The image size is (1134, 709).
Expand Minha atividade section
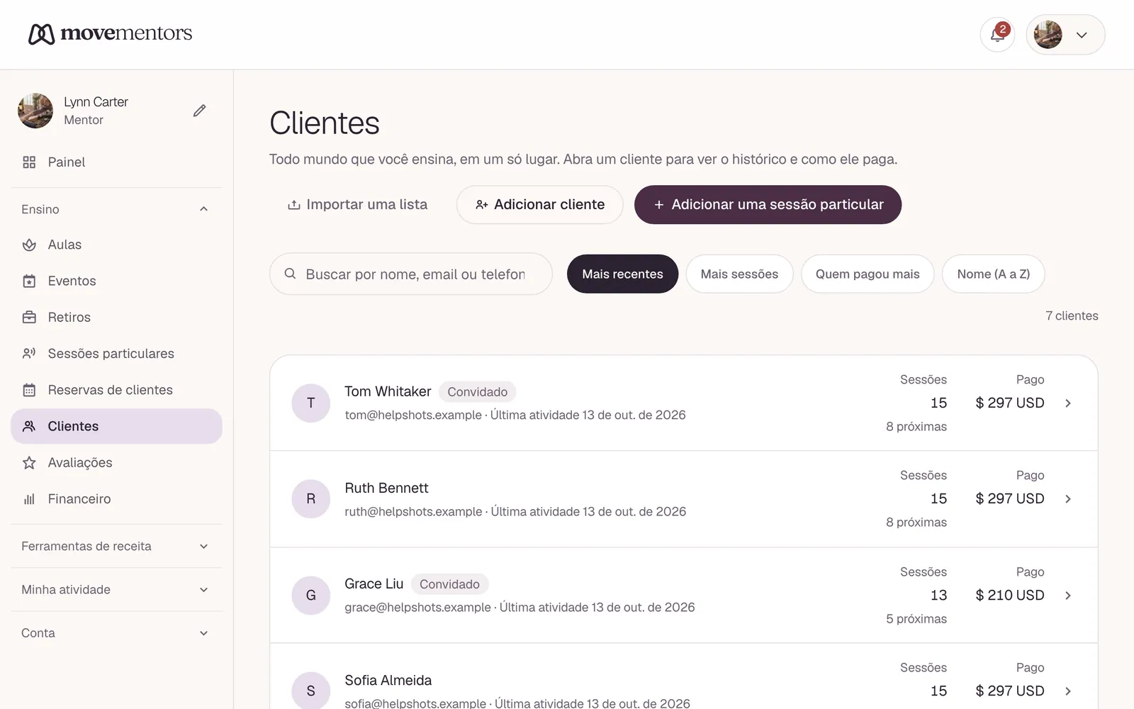pos(116,589)
